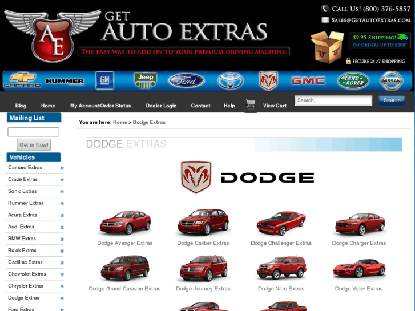Select the Dodge ram logo in brand bar
The height and width of the screenshot is (311, 415).
[268, 80]
